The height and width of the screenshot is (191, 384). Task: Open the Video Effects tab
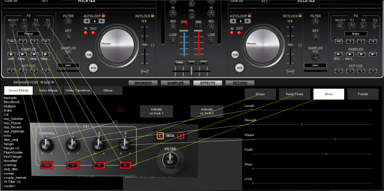pos(48,90)
